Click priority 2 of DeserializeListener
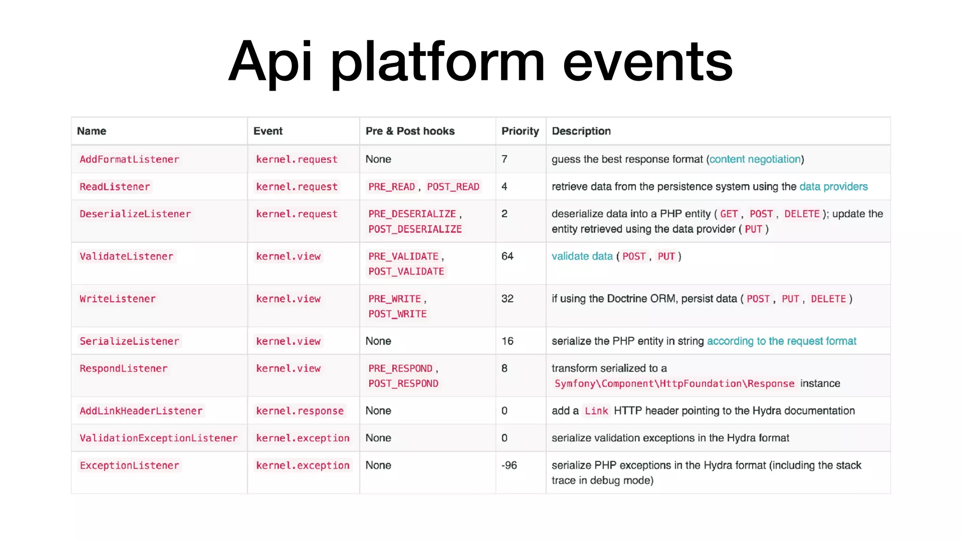This screenshot has height=541, width=962. [504, 214]
